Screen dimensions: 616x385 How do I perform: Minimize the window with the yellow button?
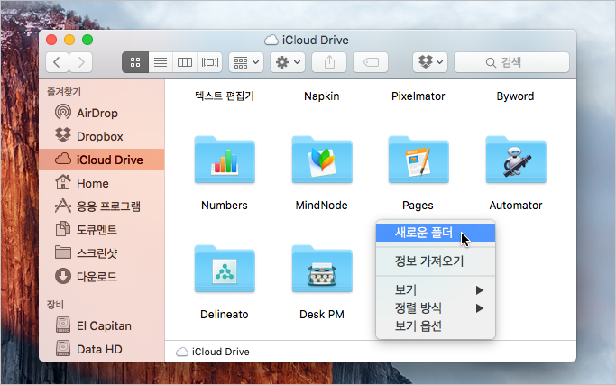pos(69,40)
